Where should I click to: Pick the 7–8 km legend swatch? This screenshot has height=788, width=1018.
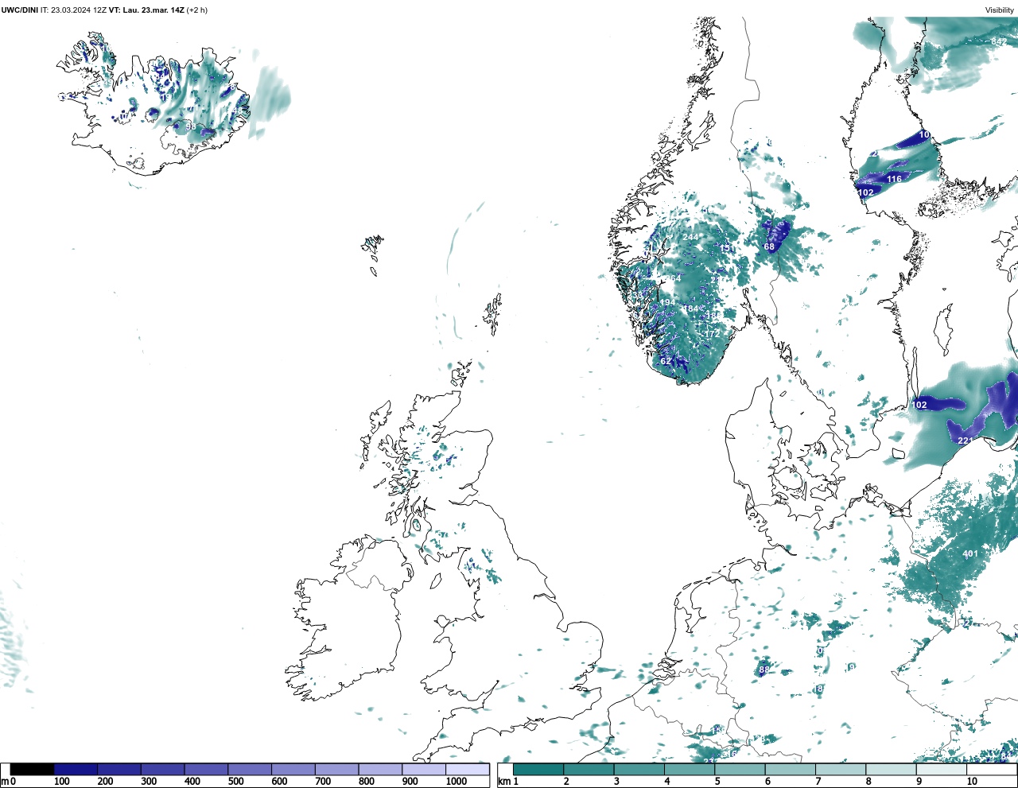click(x=840, y=769)
